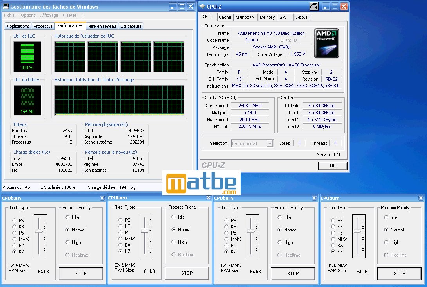Image resolution: width=427 pixels, height=287 pixels.
Task: Click the 2806.1 MHz core speed value
Action: click(x=250, y=106)
